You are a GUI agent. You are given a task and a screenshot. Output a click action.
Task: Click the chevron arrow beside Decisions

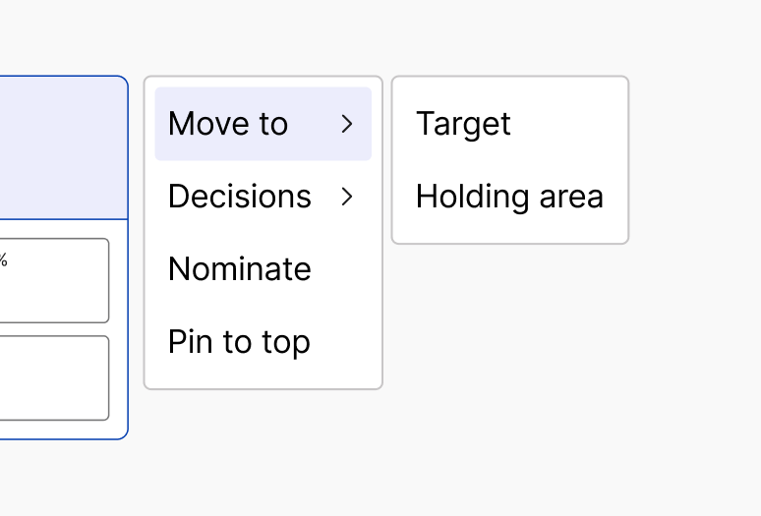pos(346,197)
